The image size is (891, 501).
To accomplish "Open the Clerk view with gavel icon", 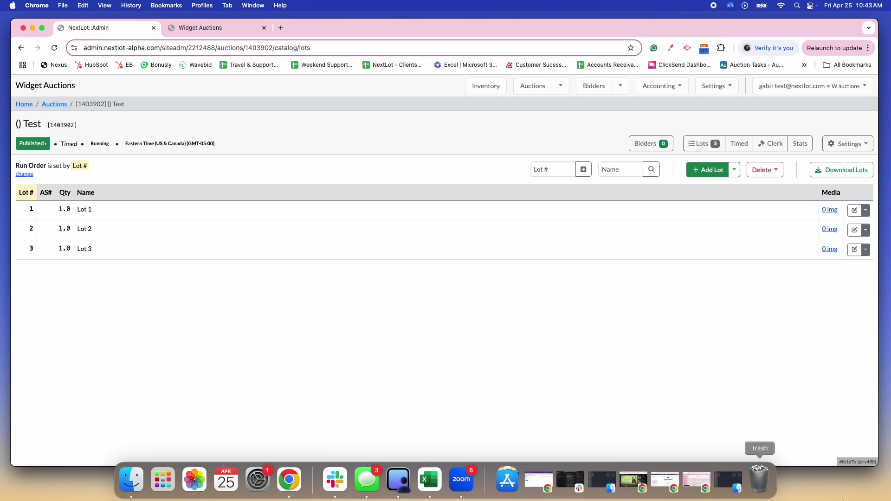I will [770, 143].
